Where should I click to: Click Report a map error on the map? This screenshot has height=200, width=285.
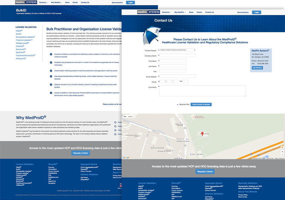coord(279,158)
